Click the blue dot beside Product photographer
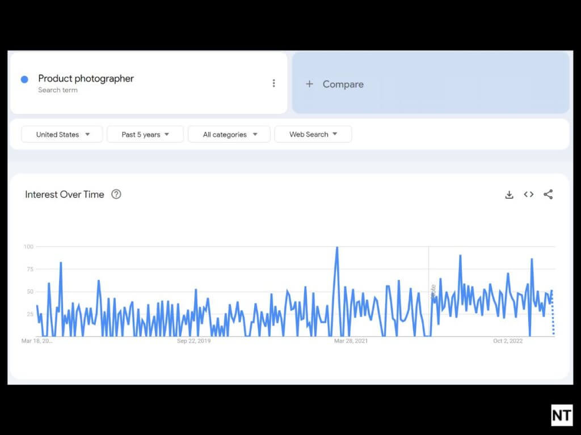The width and height of the screenshot is (581, 435). tap(24, 79)
